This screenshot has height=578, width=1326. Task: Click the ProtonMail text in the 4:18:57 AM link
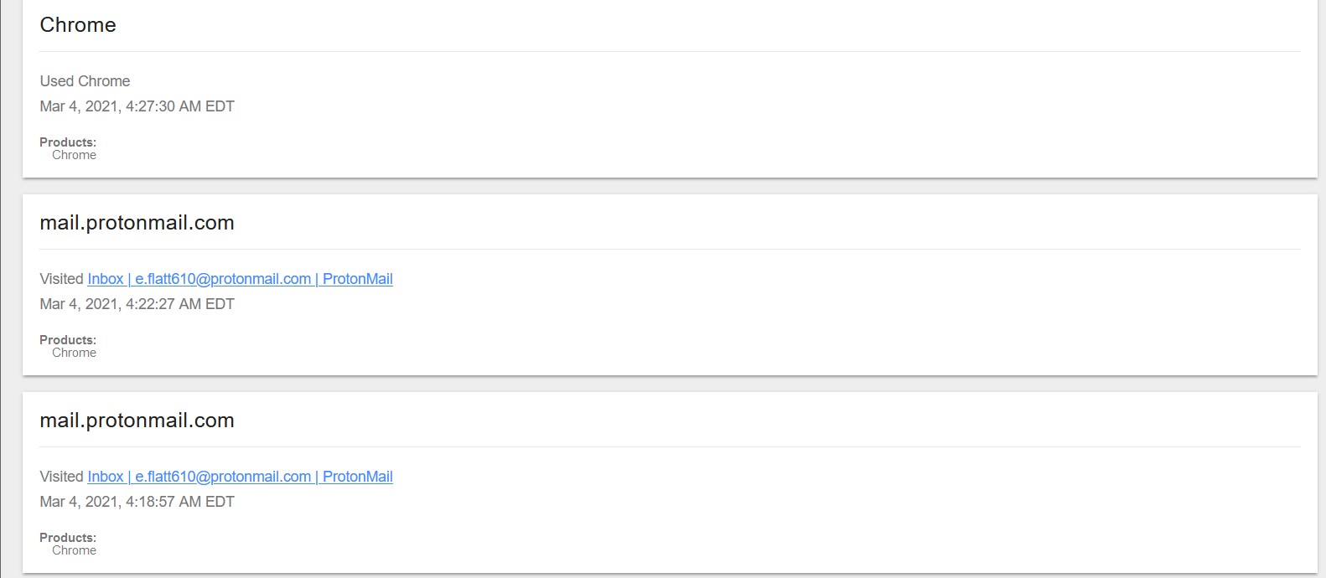click(x=358, y=477)
